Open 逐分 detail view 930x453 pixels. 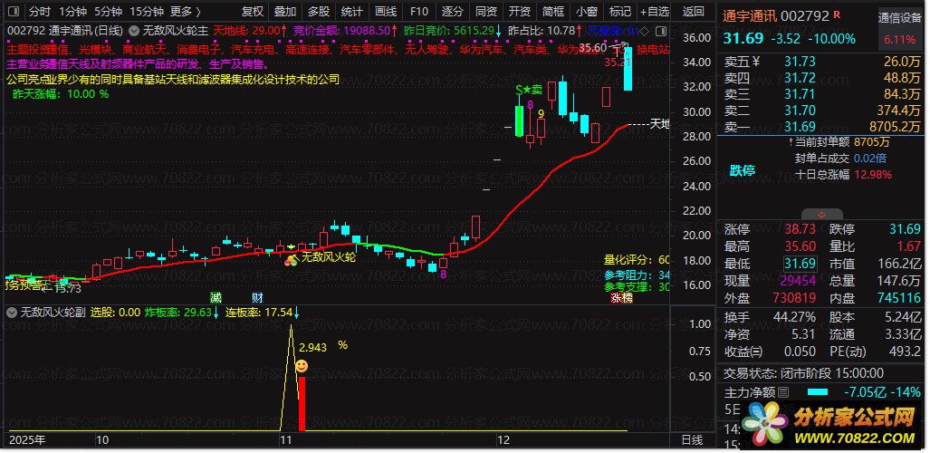pyautogui.click(x=453, y=11)
